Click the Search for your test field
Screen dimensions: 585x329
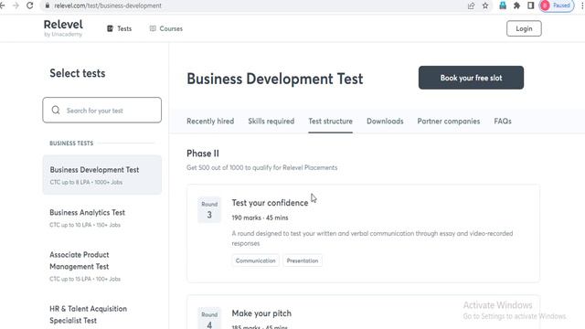[101, 110]
